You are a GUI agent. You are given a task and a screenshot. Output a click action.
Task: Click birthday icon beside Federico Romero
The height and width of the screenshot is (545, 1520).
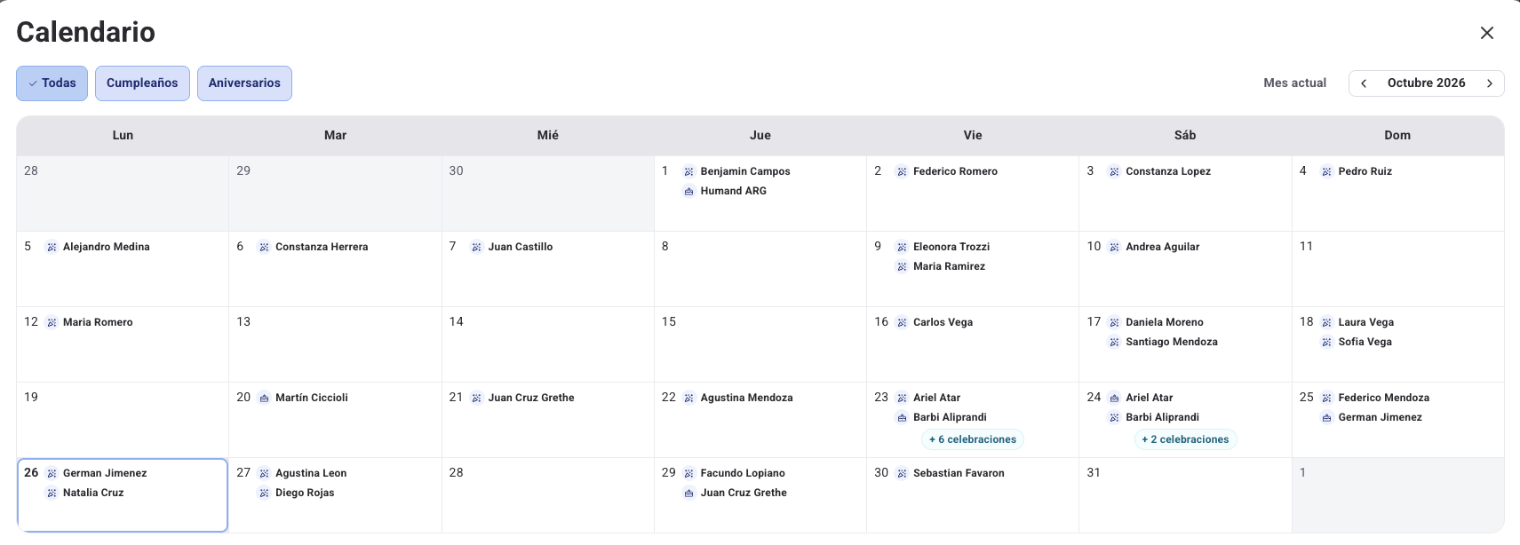pos(902,171)
